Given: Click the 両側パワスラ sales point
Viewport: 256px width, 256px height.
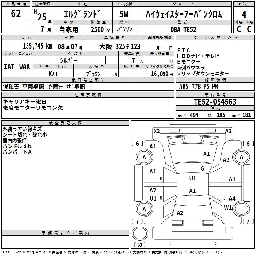Looking at the screenshot, I should pos(191,68).
